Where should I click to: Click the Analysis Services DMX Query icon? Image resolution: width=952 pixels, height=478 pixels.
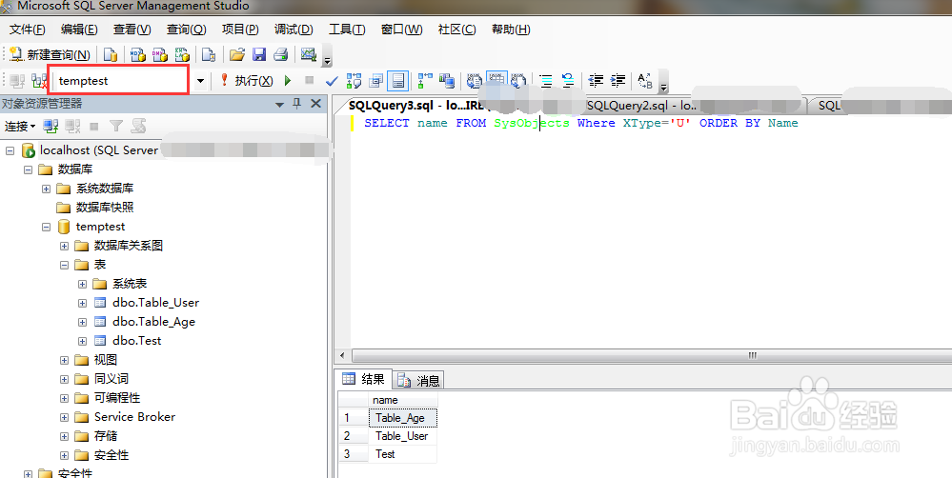(160, 54)
